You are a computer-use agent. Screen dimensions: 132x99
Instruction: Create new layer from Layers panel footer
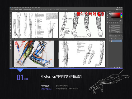click(119, 68)
